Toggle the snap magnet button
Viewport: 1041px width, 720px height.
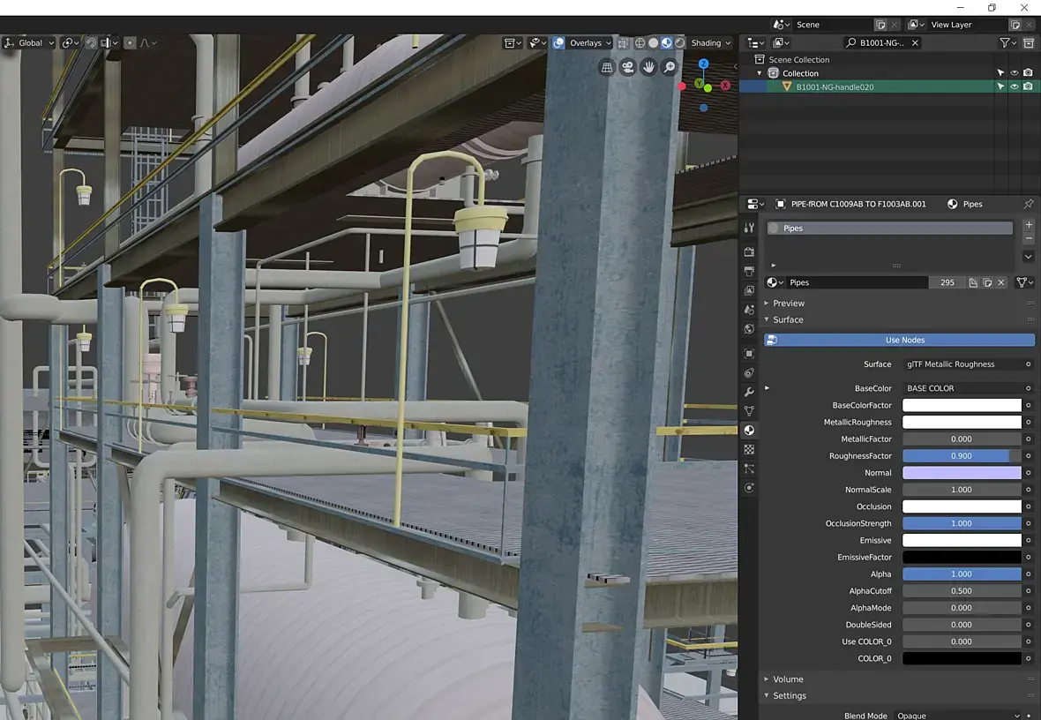point(90,42)
